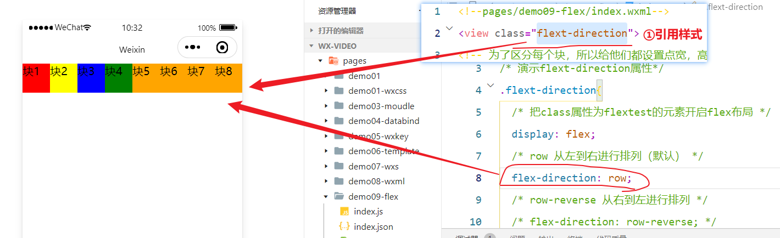Click the open folder icon of demo09-flex

pyautogui.click(x=339, y=196)
